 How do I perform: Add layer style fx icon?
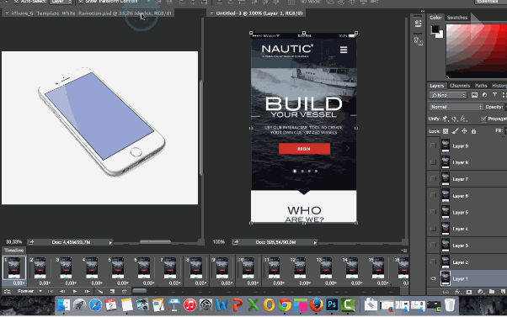coord(457,292)
